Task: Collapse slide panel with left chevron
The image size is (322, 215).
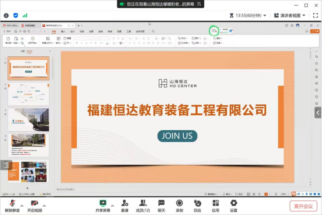Action: [50, 51]
